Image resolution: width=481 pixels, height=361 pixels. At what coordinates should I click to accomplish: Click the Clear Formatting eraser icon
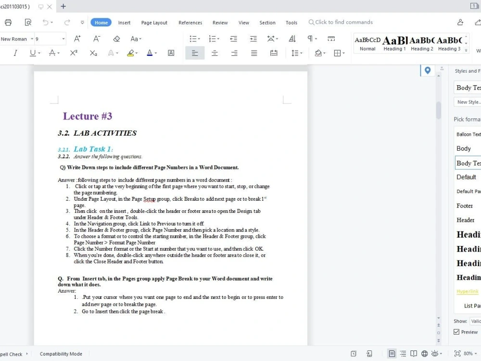(116, 39)
